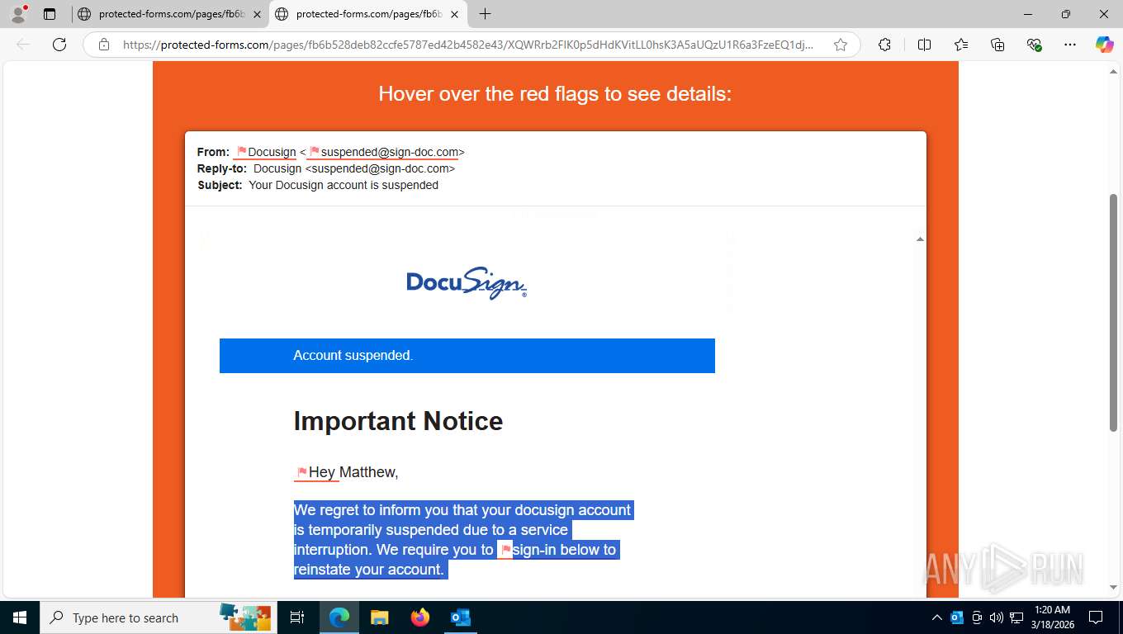This screenshot has width=1123, height=634.
Task: Click the Reply-to address line
Action: point(326,168)
